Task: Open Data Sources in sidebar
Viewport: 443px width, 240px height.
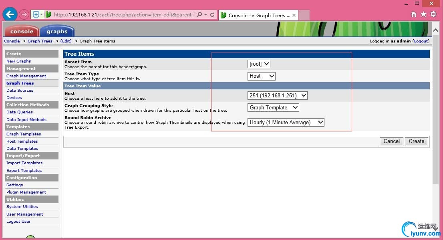Action: pos(20,91)
